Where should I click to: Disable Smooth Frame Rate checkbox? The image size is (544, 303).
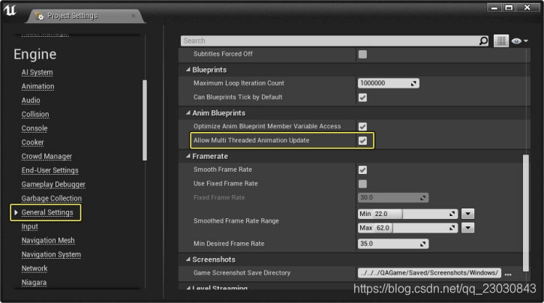point(362,169)
